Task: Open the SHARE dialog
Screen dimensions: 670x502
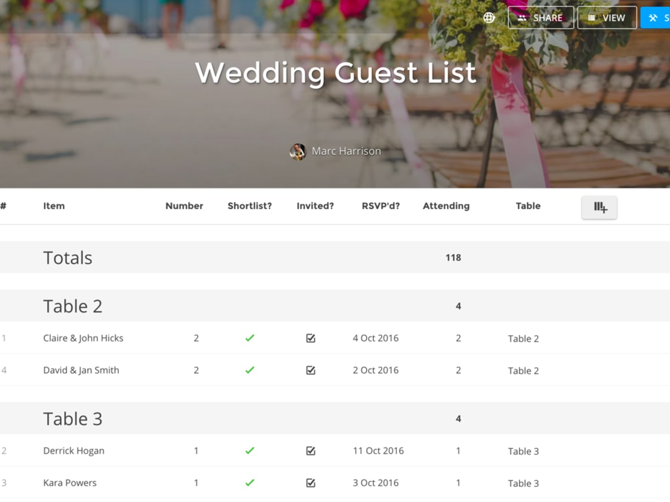Action: click(540, 17)
